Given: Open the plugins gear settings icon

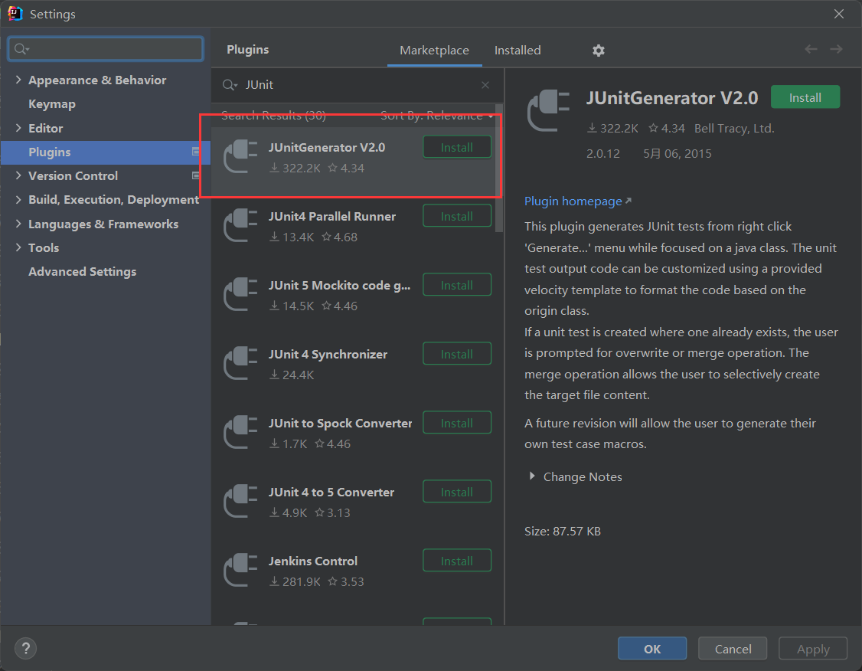Looking at the screenshot, I should click(598, 51).
